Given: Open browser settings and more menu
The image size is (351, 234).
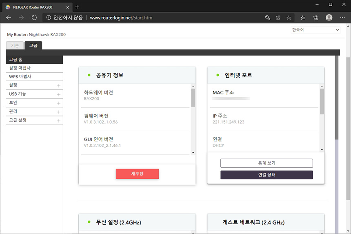Looking at the screenshot, I should [342, 18].
